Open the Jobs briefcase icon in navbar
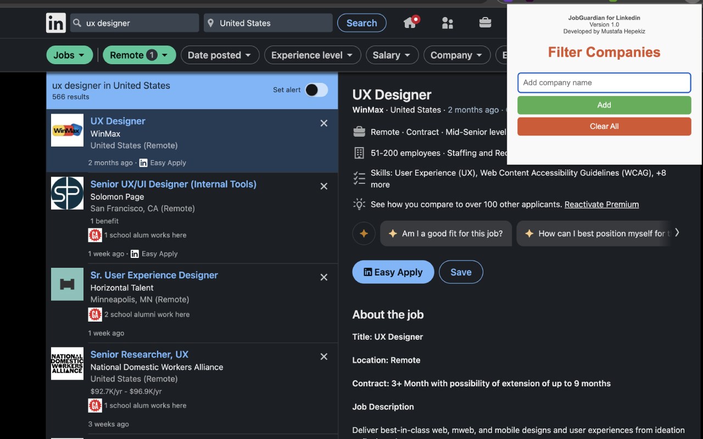The height and width of the screenshot is (439, 703). 485,22
